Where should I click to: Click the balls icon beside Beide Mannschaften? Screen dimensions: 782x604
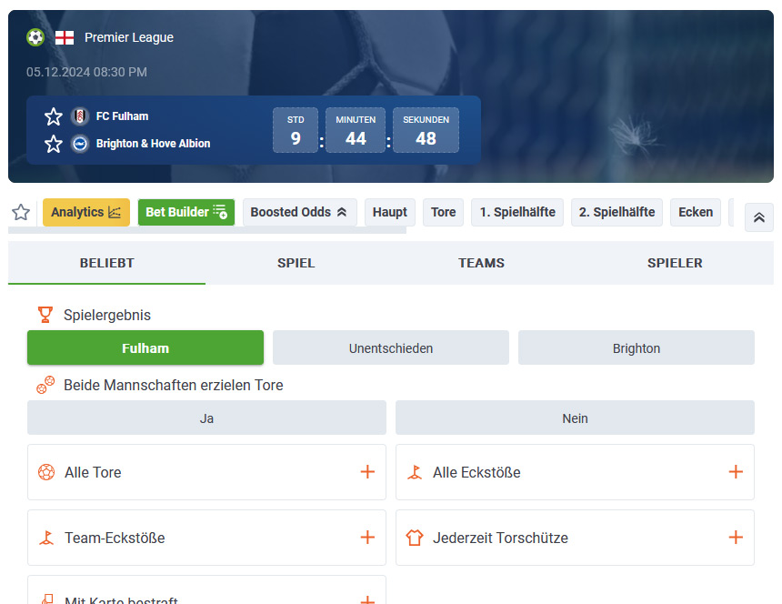click(45, 385)
